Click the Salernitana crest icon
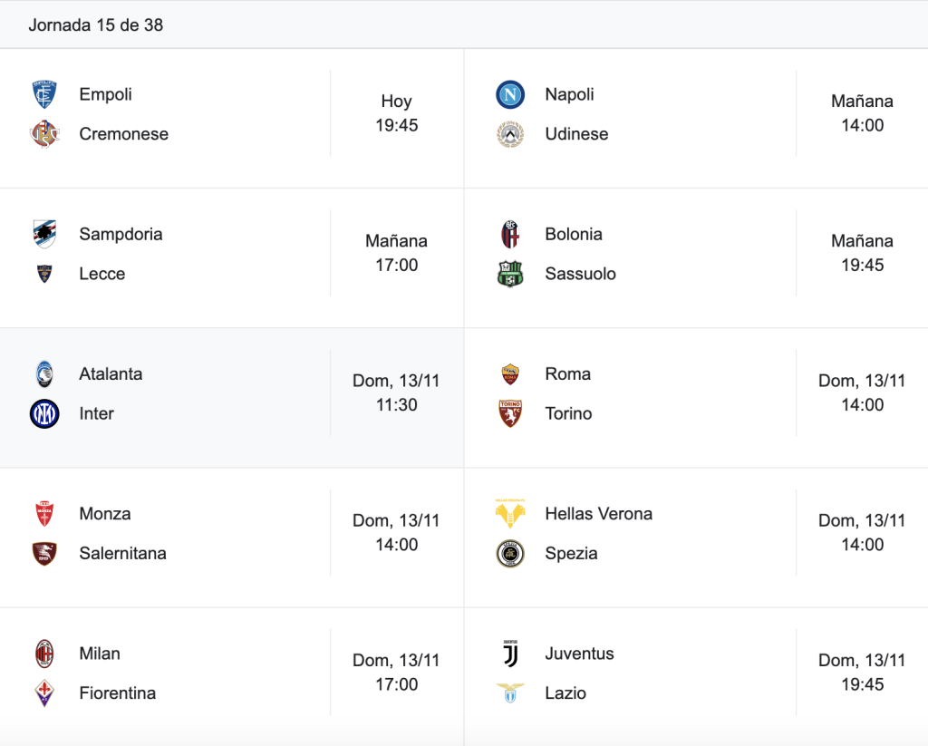 click(44, 554)
